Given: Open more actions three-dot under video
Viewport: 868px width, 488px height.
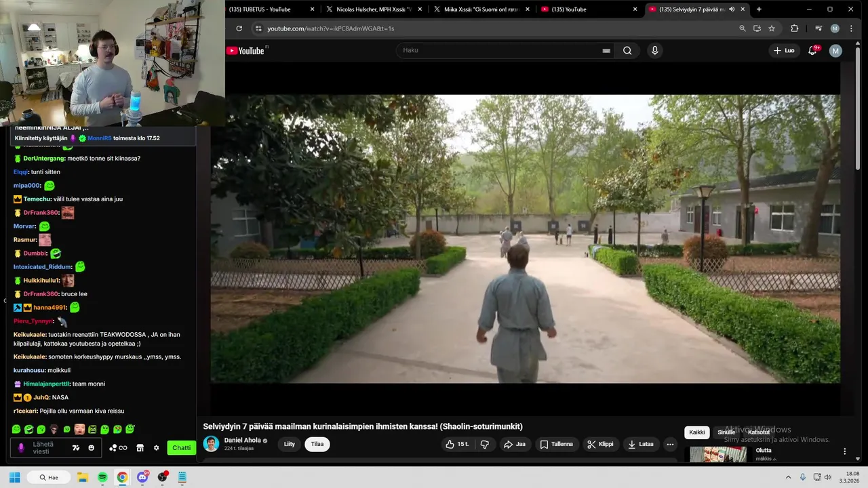Looking at the screenshot, I should 670,445.
